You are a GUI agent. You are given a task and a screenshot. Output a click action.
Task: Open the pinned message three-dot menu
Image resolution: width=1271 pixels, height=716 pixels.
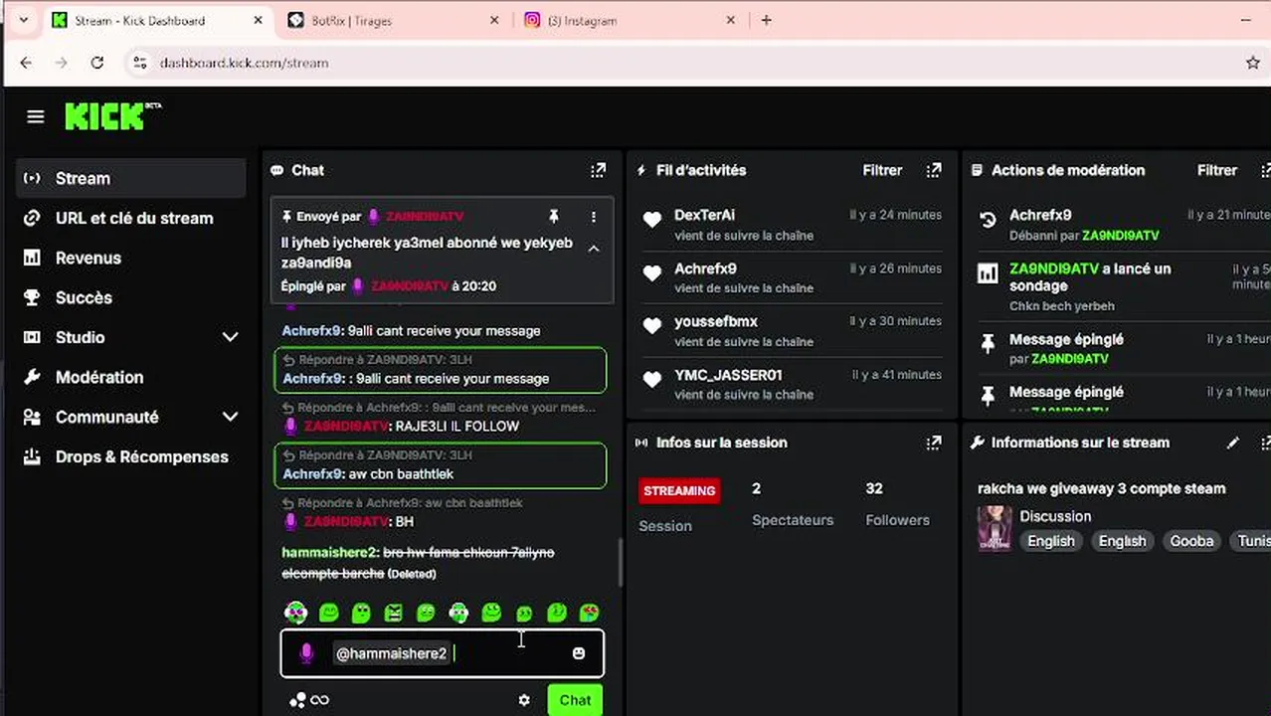(594, 216)
